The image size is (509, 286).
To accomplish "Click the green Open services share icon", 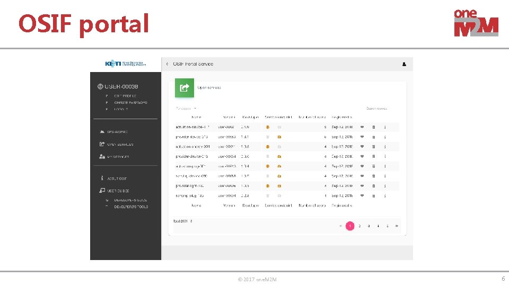I will coord(185,88).
